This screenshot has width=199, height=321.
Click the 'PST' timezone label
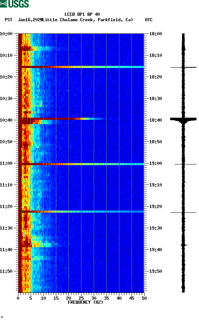[x=9, y=20]
